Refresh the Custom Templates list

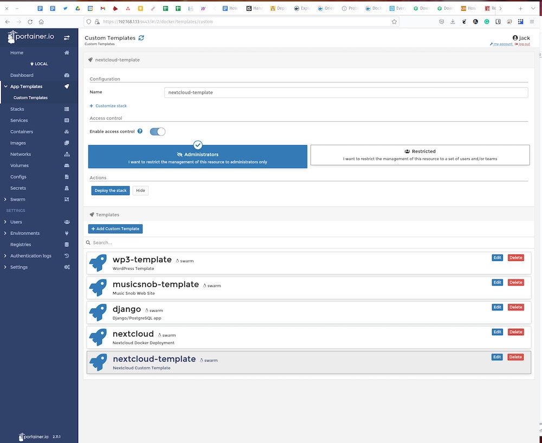click(x=140, y=37)
